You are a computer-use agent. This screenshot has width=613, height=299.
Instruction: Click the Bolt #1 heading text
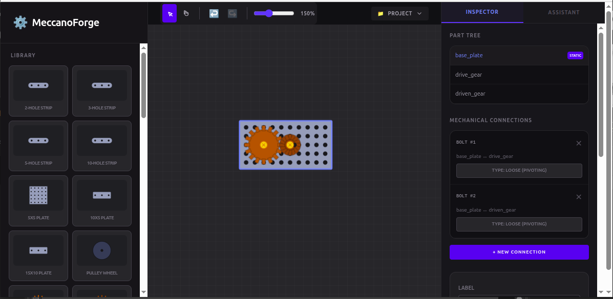[x=466, y=142]
